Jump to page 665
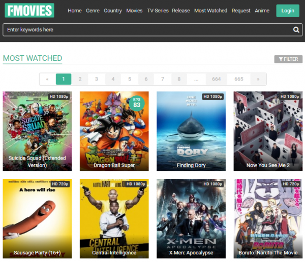This screenshot has width=305, height=262. point(239,79)
